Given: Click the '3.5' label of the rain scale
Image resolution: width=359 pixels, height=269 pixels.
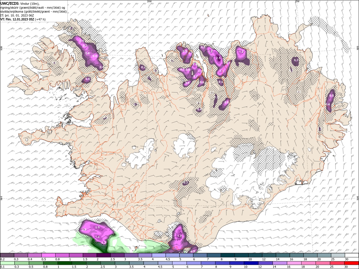Looking at the screenshot, I should click(131, 267).
